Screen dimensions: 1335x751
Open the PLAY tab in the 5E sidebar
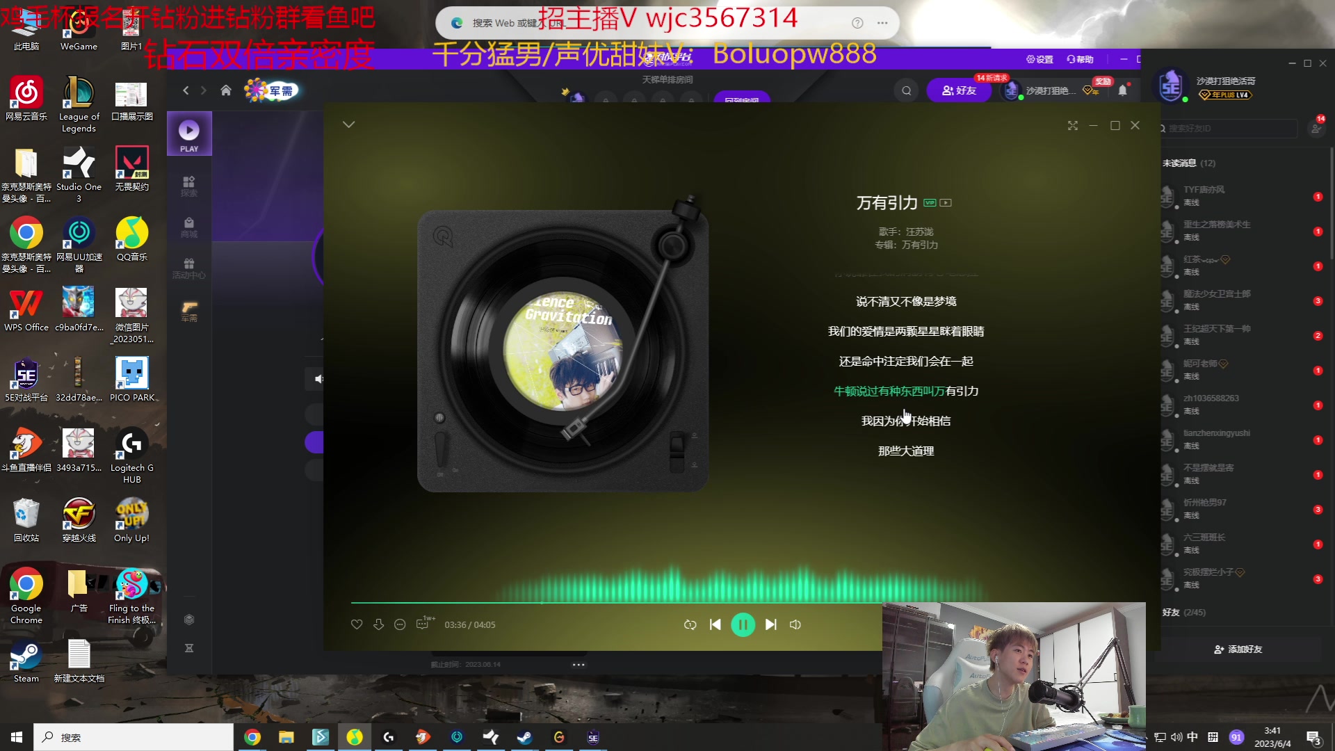(189, 134)
